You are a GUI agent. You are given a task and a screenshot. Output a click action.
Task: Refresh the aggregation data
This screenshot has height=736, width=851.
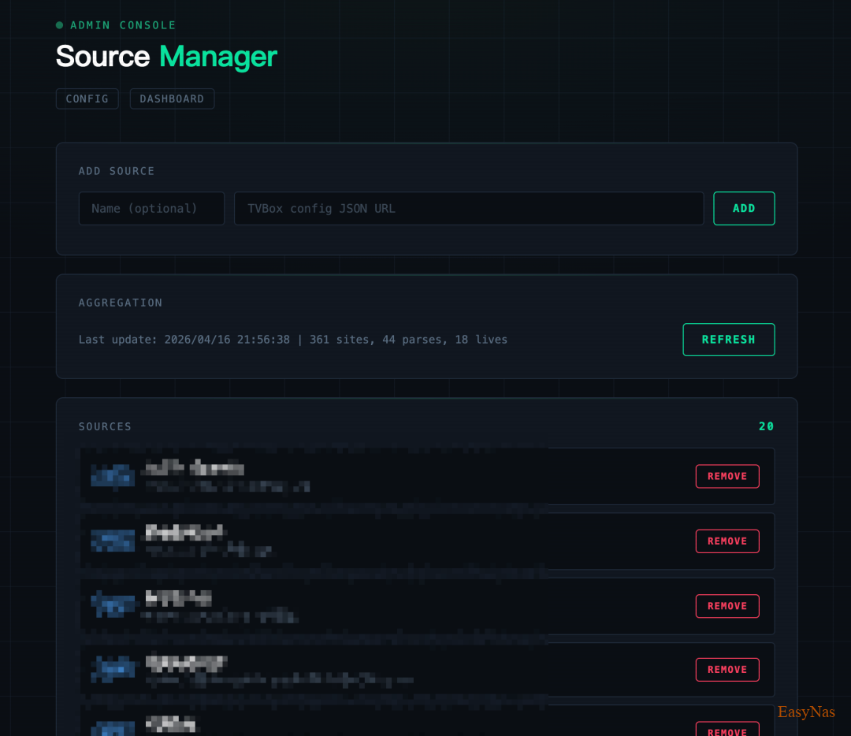pos(728,340)
